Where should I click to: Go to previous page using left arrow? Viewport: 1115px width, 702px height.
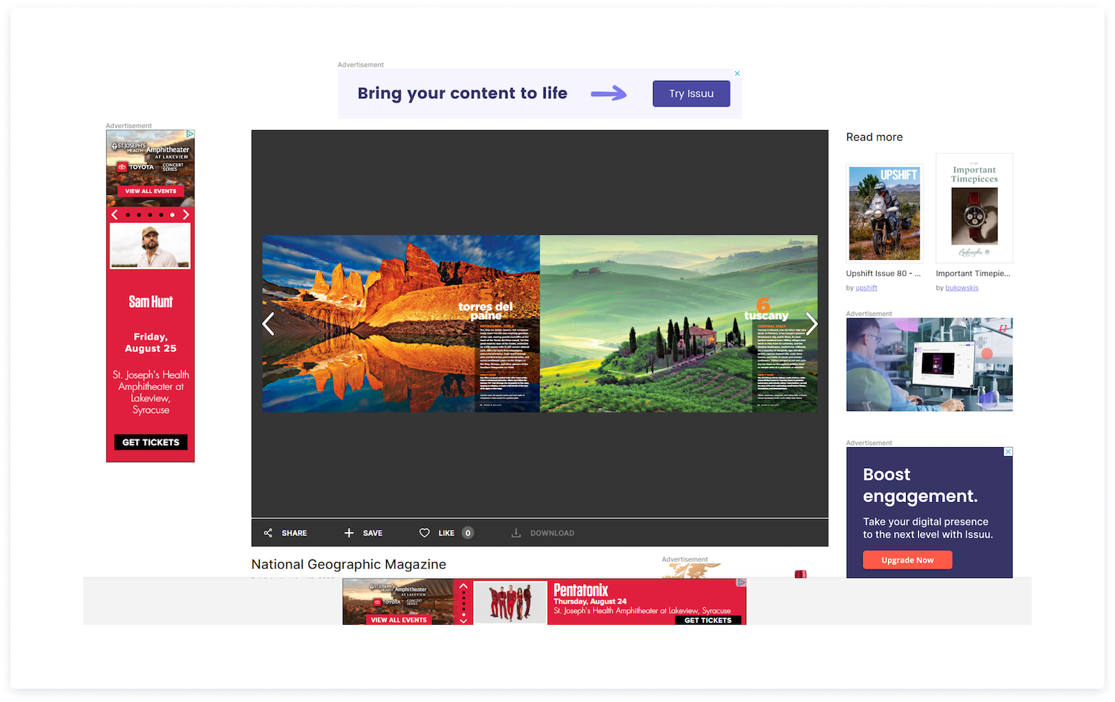click(x=268, y=323)
